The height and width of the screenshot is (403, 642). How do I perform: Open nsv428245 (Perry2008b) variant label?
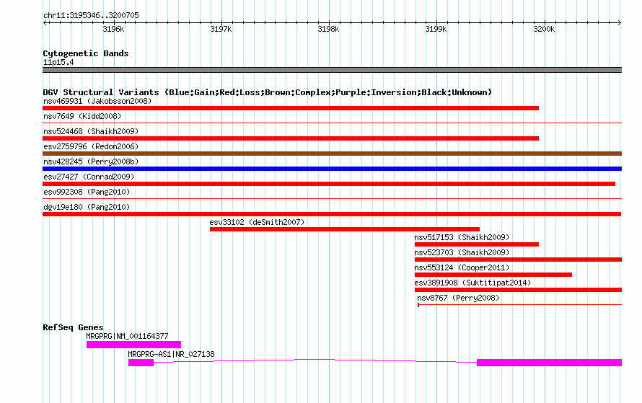(x=91, y=161)
